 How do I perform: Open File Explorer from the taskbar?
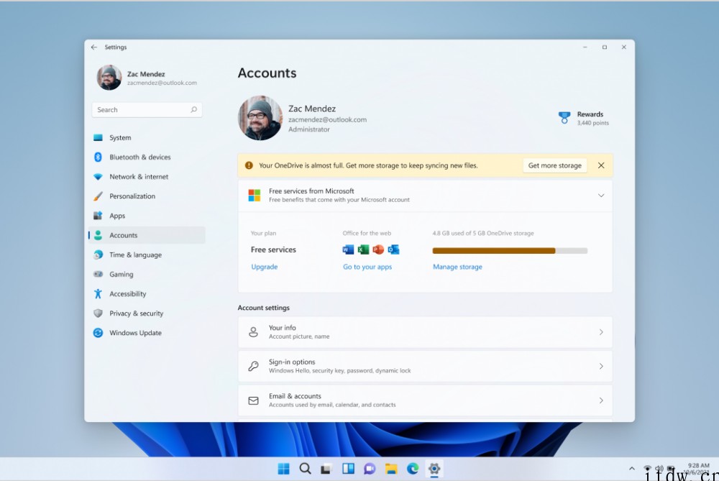[x=391, y=469]
